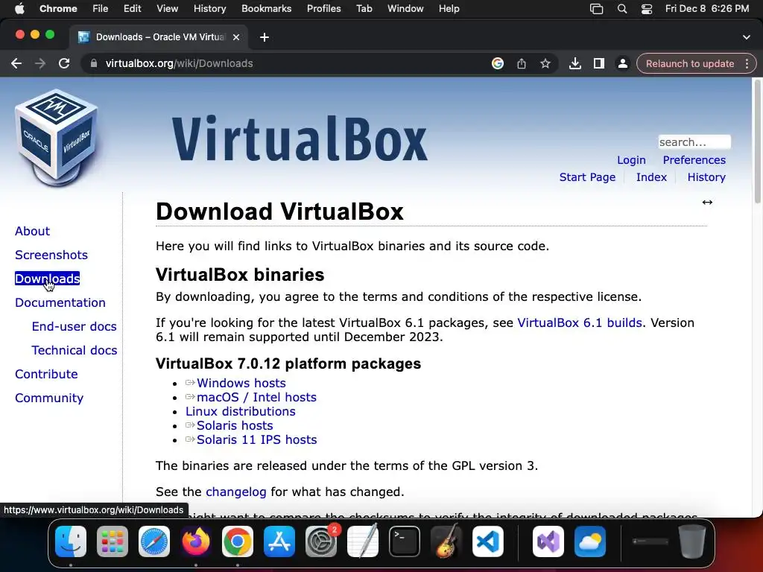The height and width of the screenshot is (572, 763).
Task: Open the Help menu
Action: (449, 9)
